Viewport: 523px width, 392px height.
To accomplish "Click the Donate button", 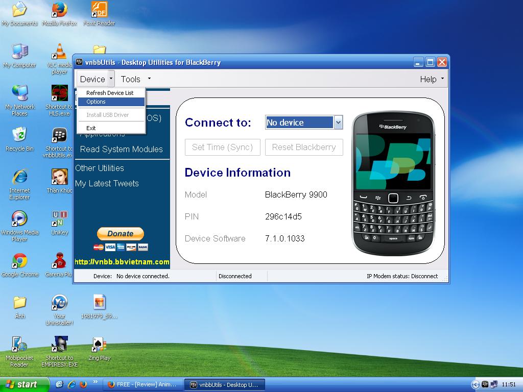I will tap(121, 233).
